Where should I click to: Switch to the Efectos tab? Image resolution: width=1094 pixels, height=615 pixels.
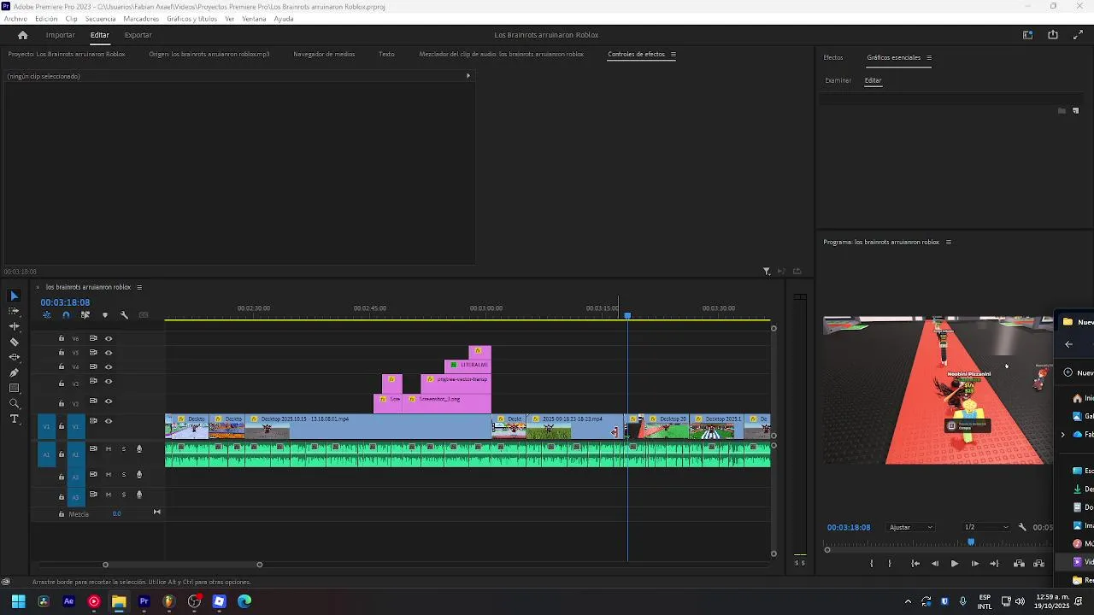tap(833, 57)
